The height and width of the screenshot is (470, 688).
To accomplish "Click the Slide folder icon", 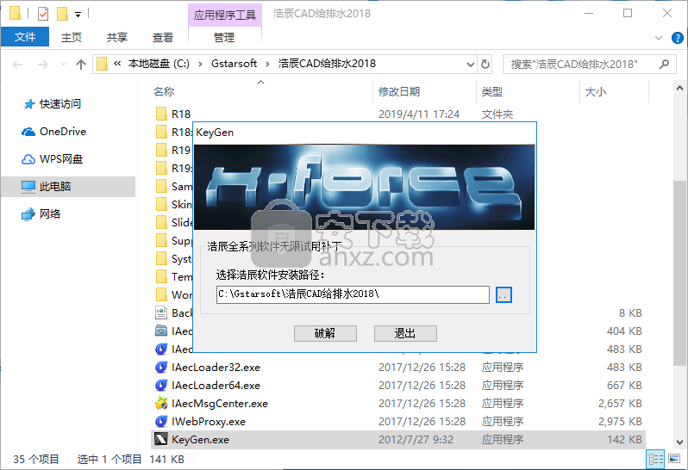I will click(161, 222).
